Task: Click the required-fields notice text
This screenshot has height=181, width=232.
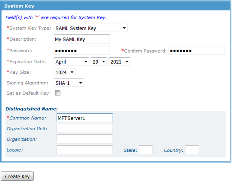Action: click(56, 17)
